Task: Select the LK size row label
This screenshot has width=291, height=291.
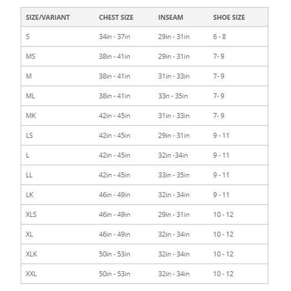Action: [30, 195]
